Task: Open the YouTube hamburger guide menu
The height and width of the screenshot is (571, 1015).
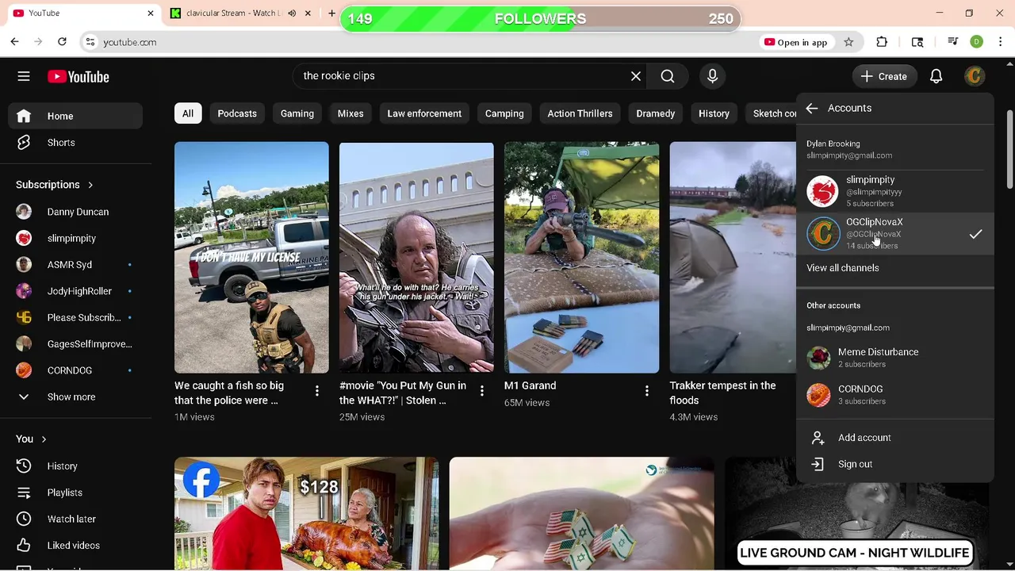Action: click(x=24, y=76)
